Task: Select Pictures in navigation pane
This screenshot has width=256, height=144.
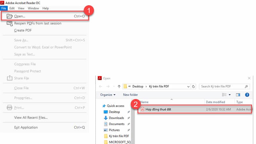Action: point(114,130)
